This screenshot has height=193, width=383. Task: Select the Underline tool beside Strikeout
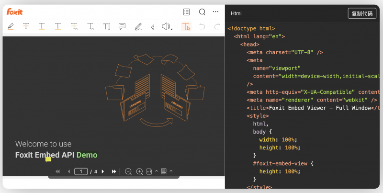(42, 26)
